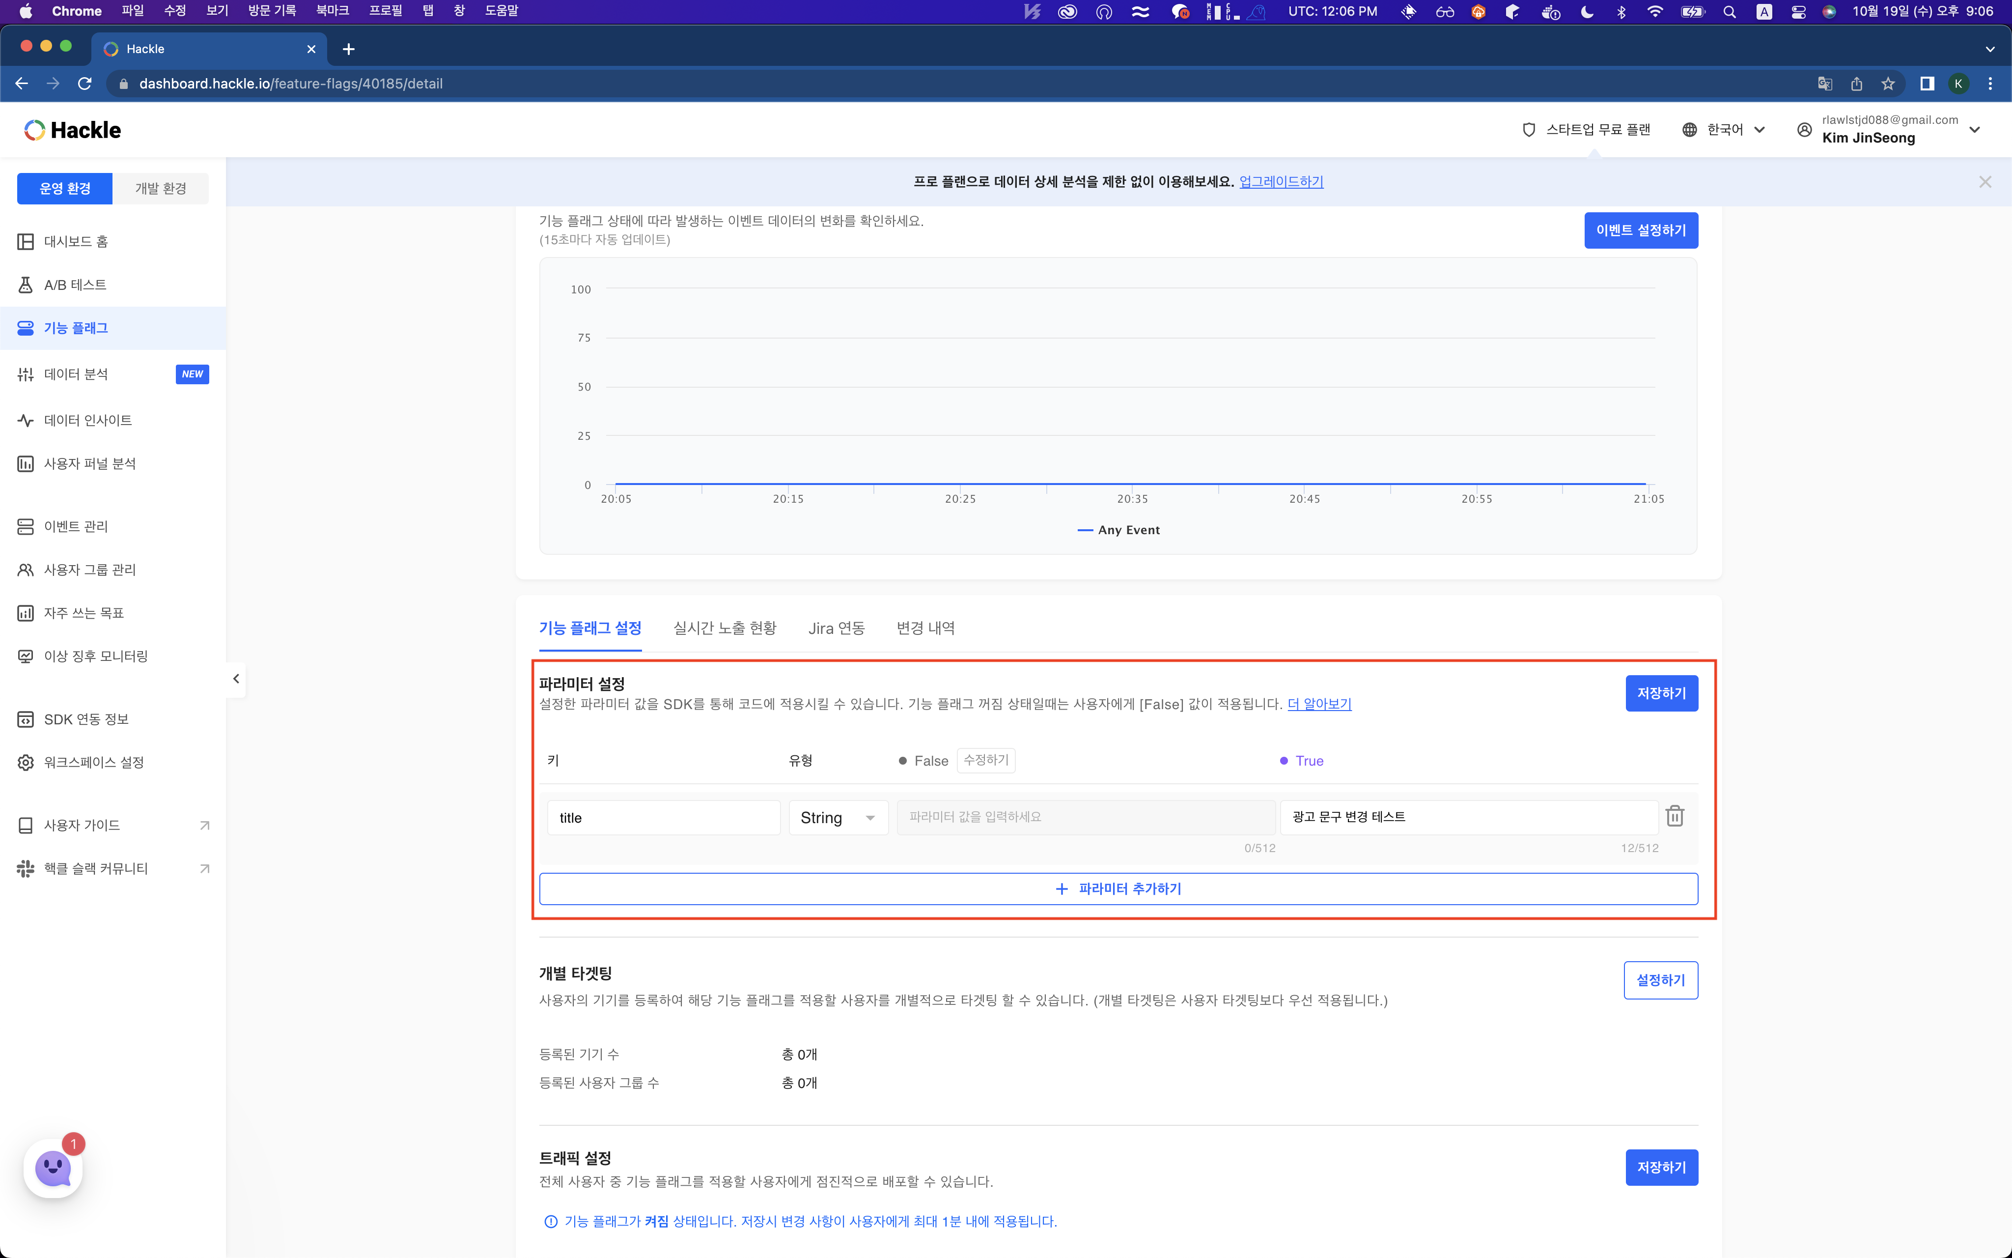Switch to the 개발 환경 environment
The image size is (2012, 1258).
click(x=161, y=189)
